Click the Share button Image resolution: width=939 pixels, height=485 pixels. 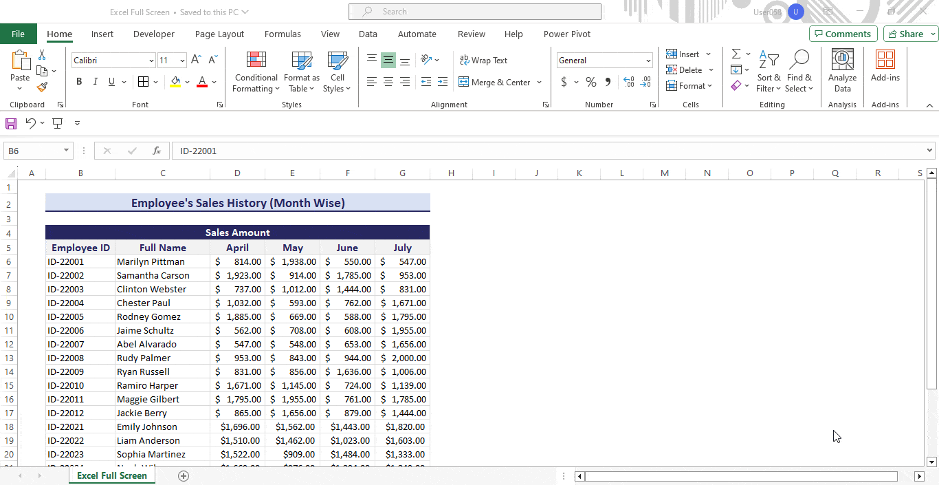click(905, 34)
